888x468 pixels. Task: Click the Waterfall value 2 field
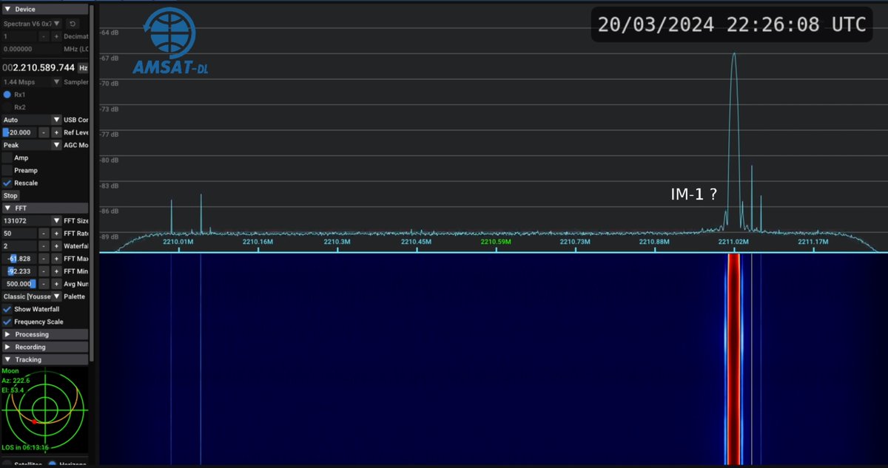[x=19, y=246]
